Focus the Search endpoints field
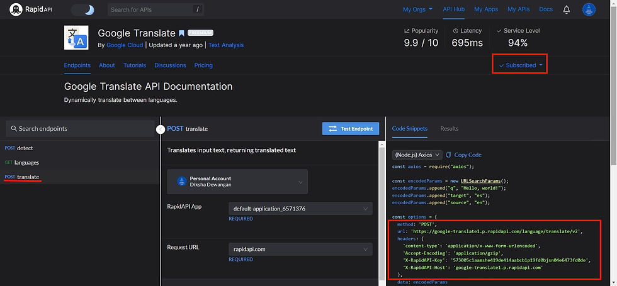 point(81,128)
